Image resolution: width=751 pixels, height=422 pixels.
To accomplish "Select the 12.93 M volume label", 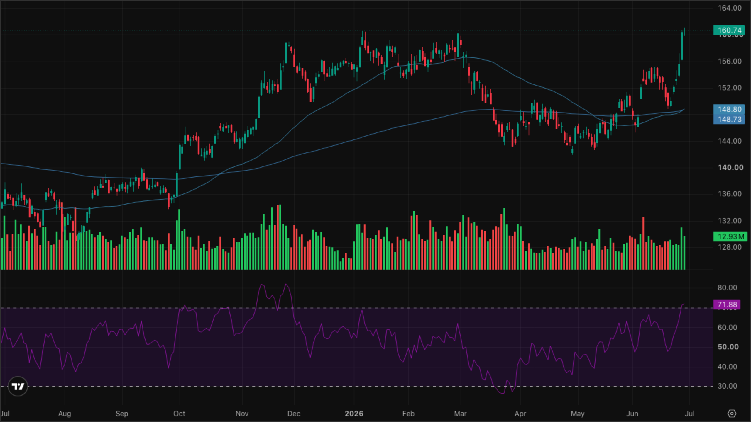I will point(730,236).
